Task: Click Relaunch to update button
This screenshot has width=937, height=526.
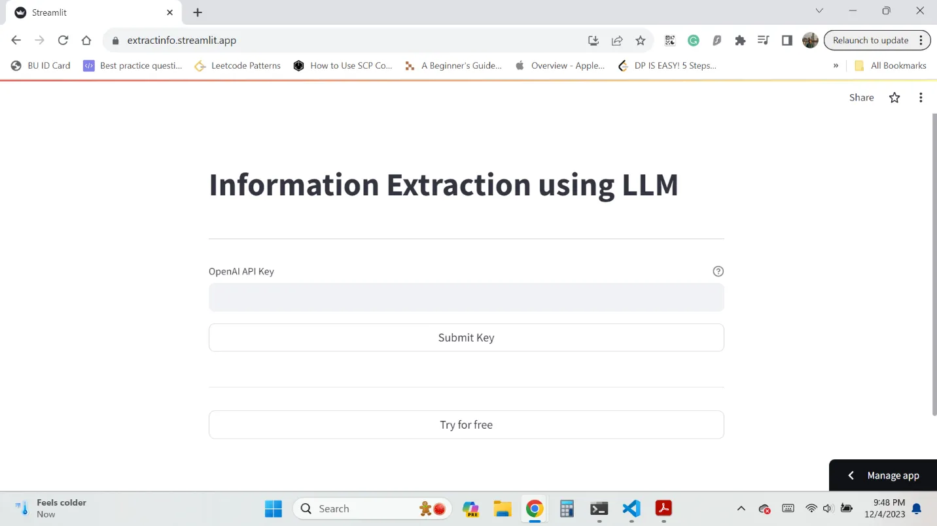Action: pos(870,41)
